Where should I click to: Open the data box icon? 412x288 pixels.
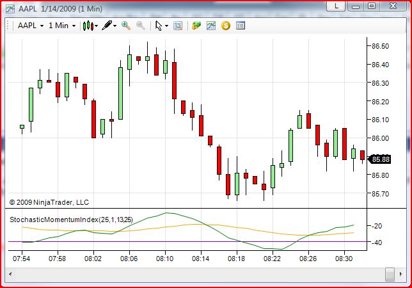[x=178, y=26]
